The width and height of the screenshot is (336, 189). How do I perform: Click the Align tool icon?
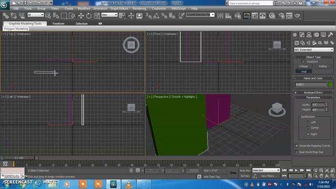[x=228, y=16]
